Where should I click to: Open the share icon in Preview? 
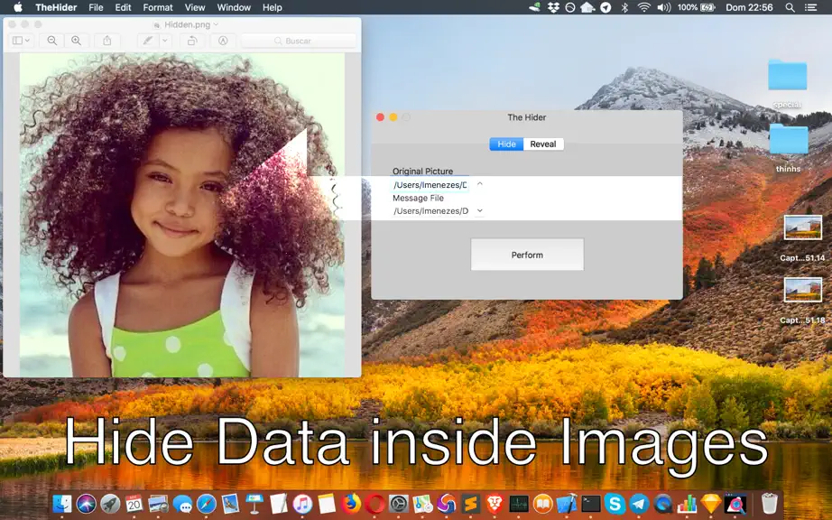point(107,41)
